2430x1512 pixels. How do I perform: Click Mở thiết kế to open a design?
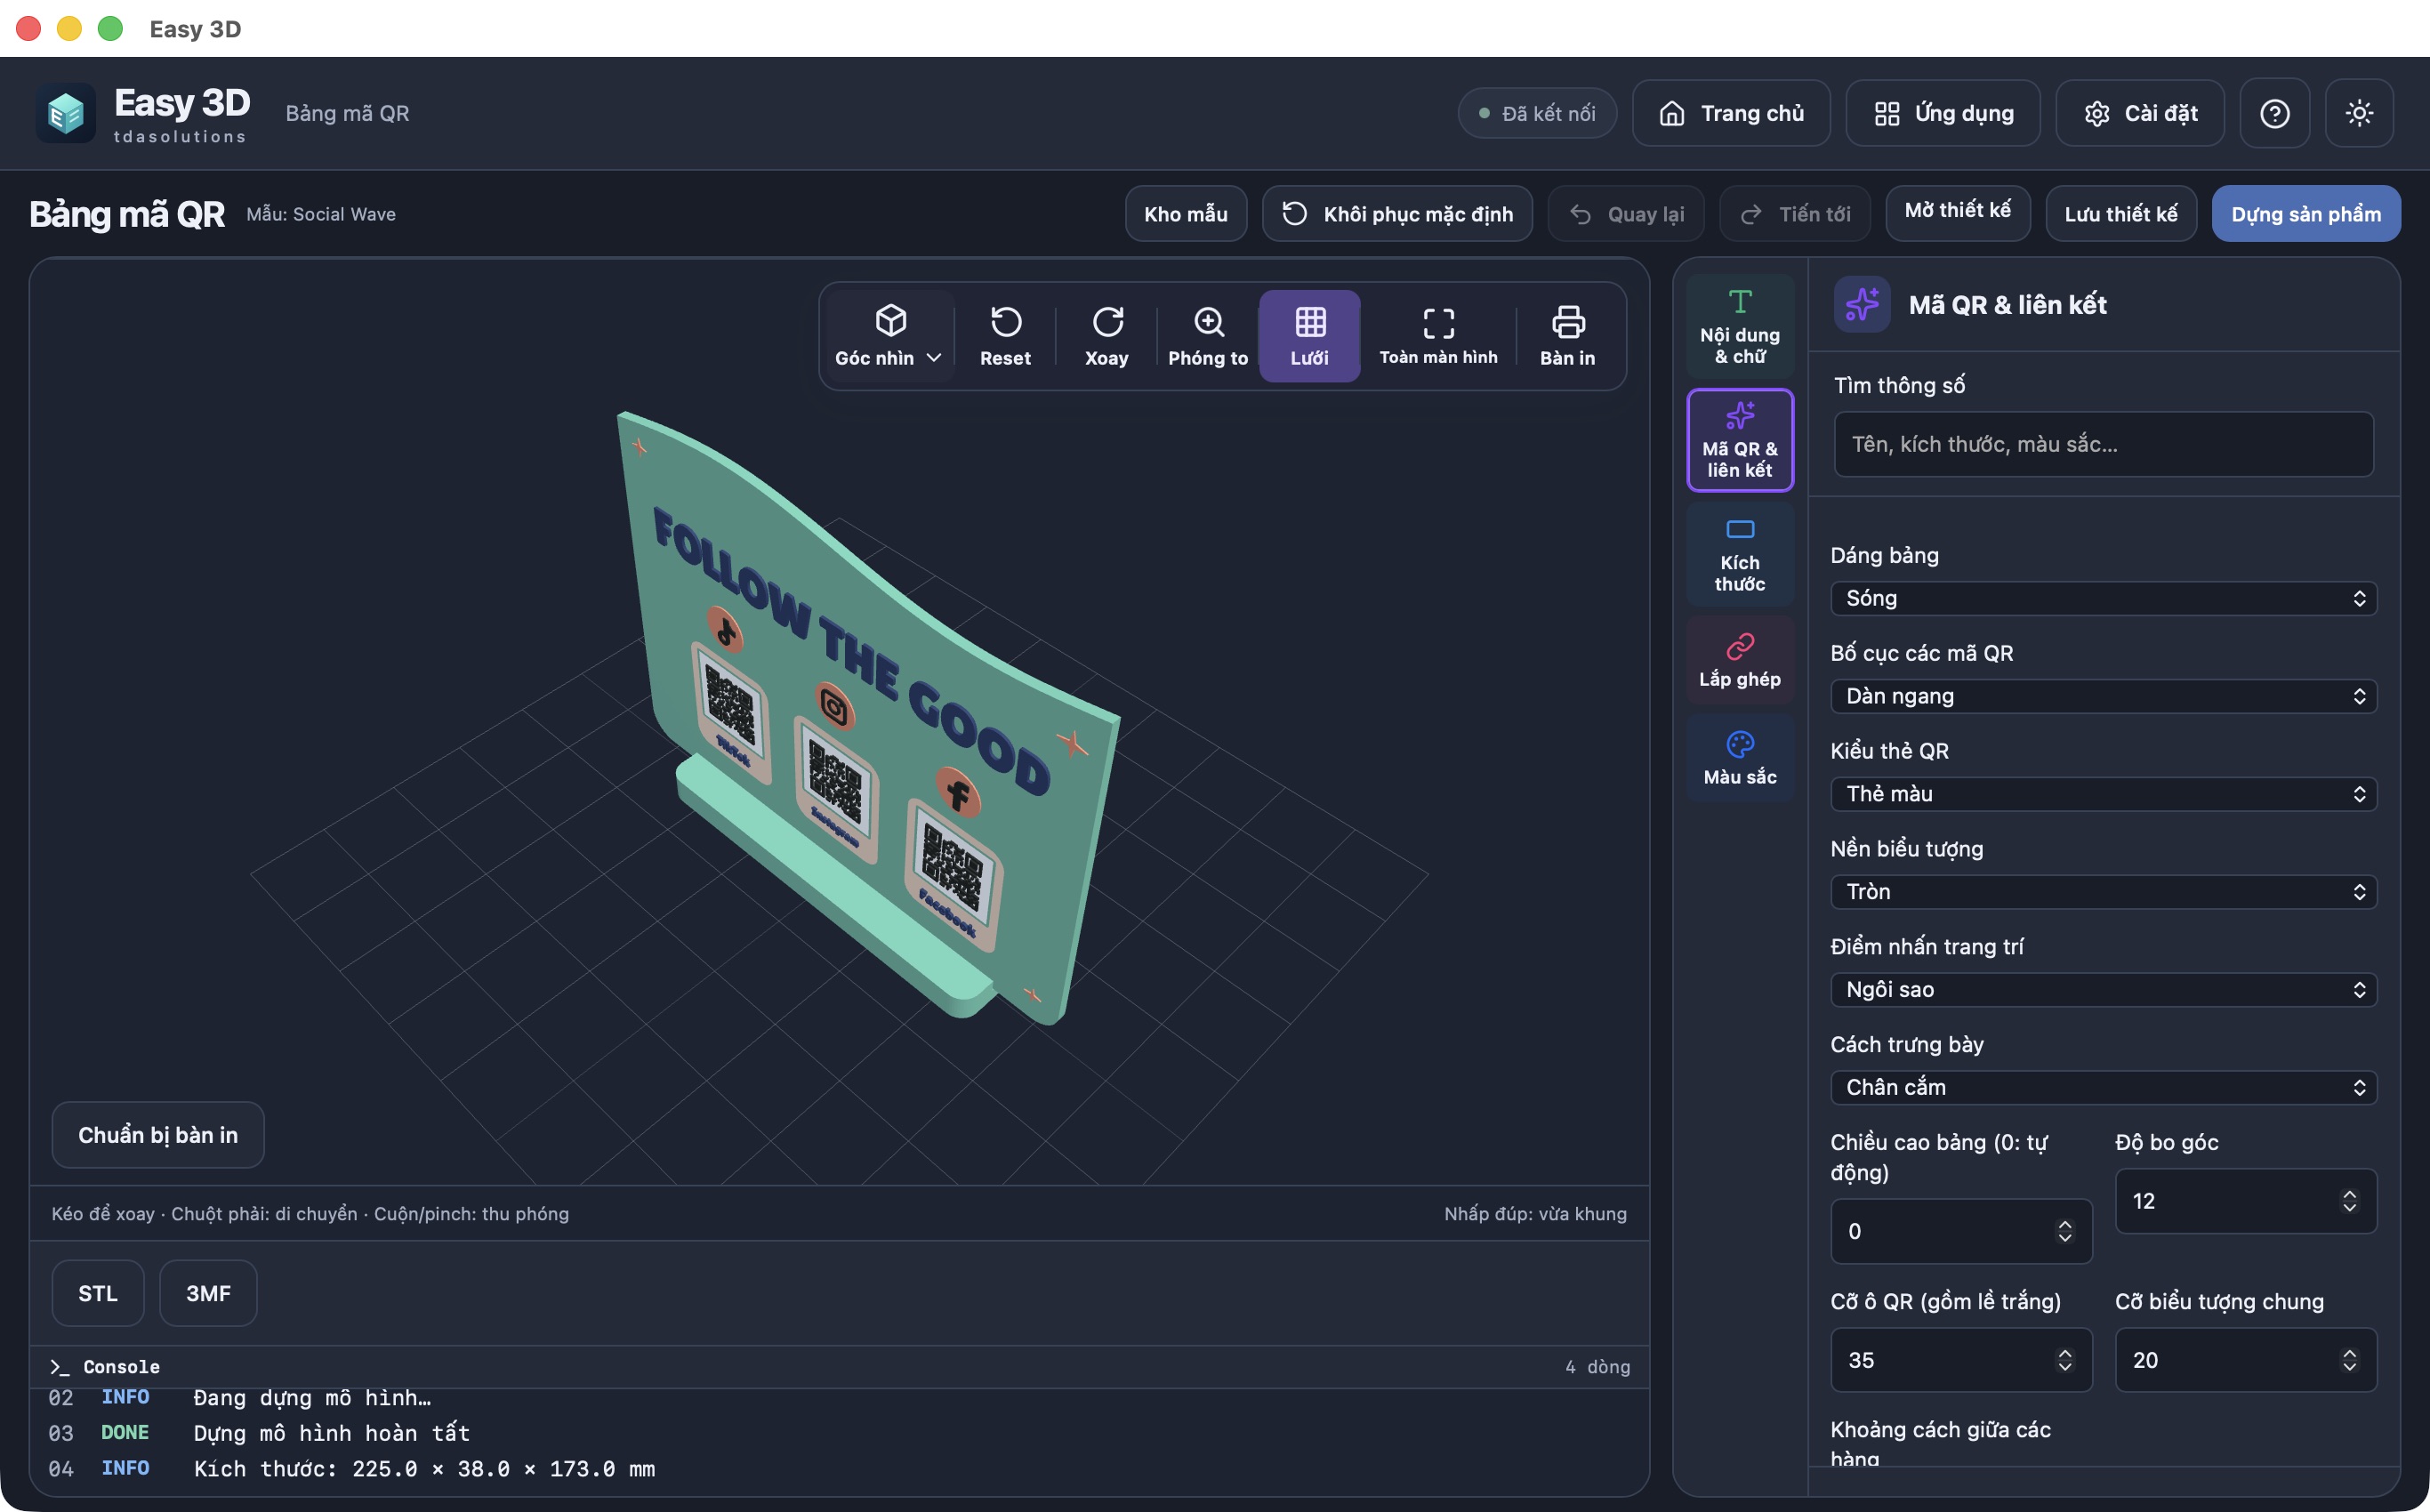coord(1958,213)
